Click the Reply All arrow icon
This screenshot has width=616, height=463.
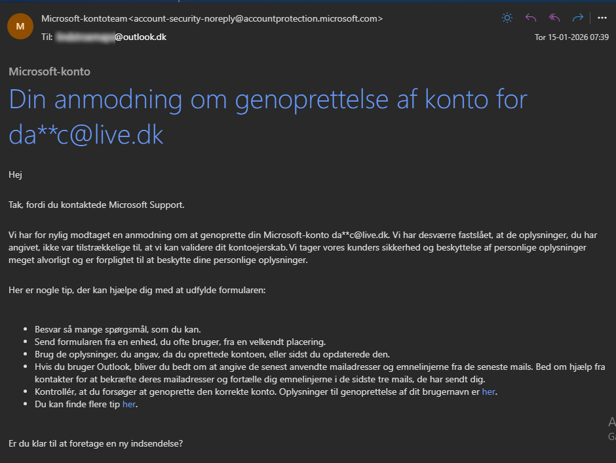554,18
